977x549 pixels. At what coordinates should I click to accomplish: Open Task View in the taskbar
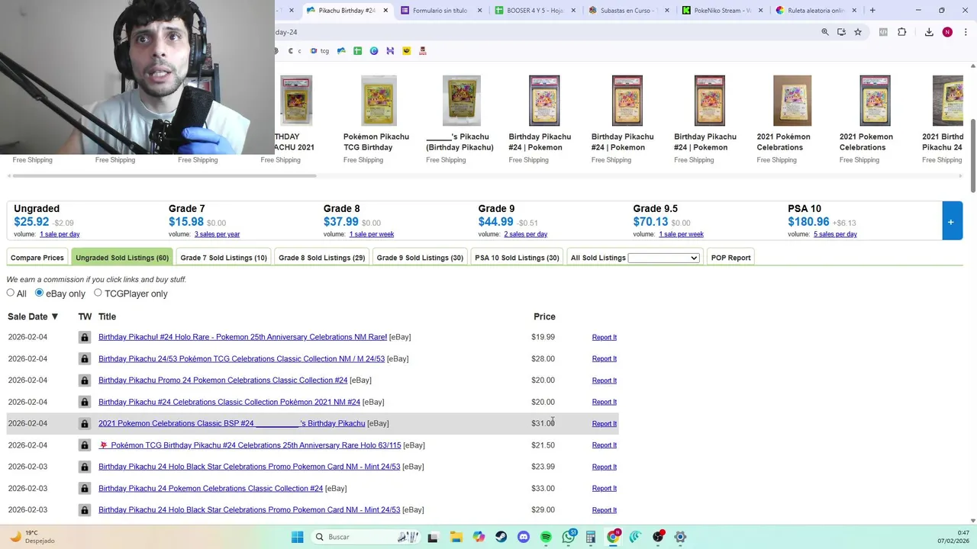pyautogui.click(x=433, y=537)
